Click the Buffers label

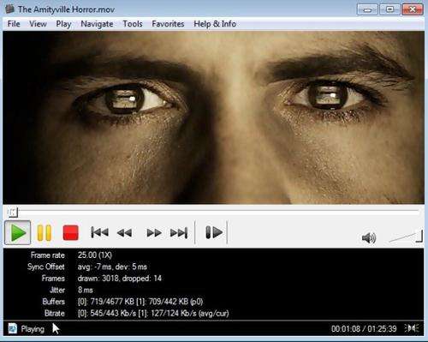coord(54,302)
